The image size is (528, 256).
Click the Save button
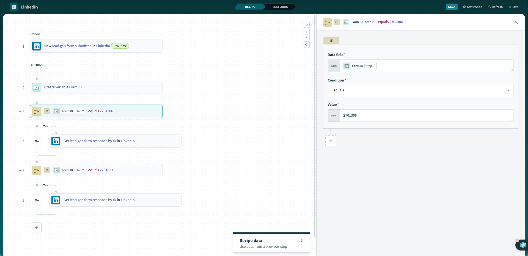coord(451,7)
